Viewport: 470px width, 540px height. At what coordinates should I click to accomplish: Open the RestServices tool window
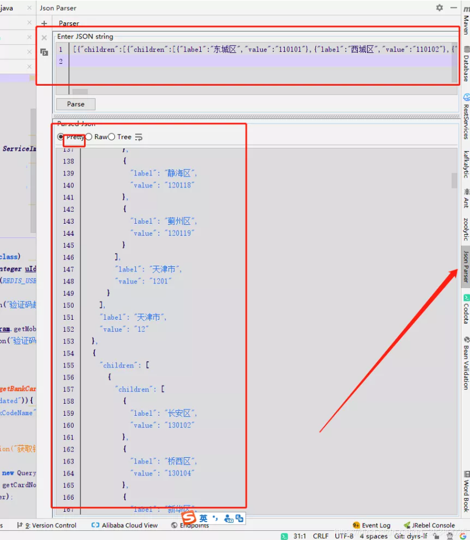466,116
